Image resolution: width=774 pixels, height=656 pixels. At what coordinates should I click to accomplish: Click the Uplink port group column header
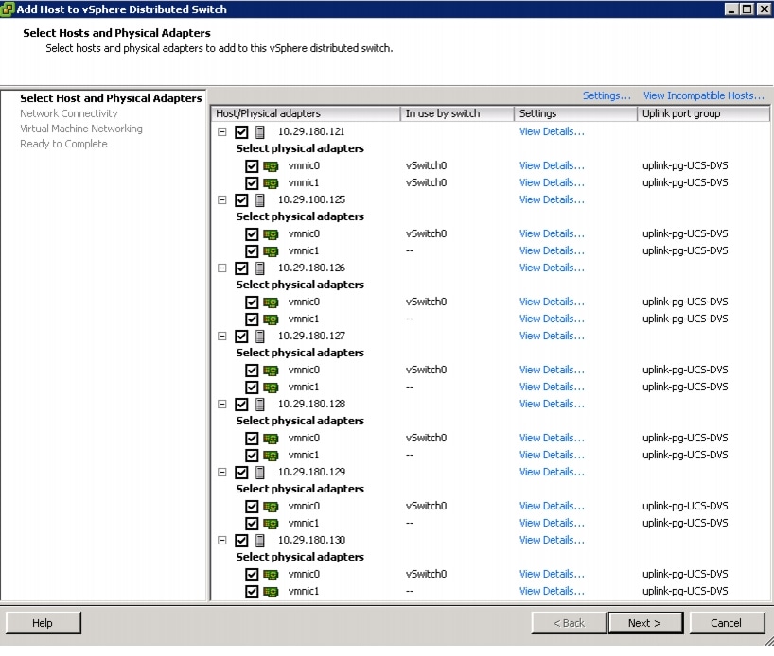(703, 113)
